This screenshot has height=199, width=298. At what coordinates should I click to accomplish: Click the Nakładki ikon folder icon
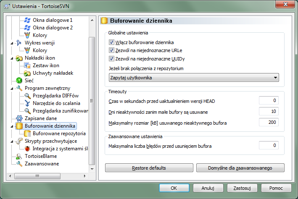click(19, 58)
